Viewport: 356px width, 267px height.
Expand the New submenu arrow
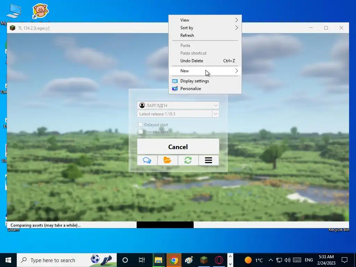[x=236, y=71]
